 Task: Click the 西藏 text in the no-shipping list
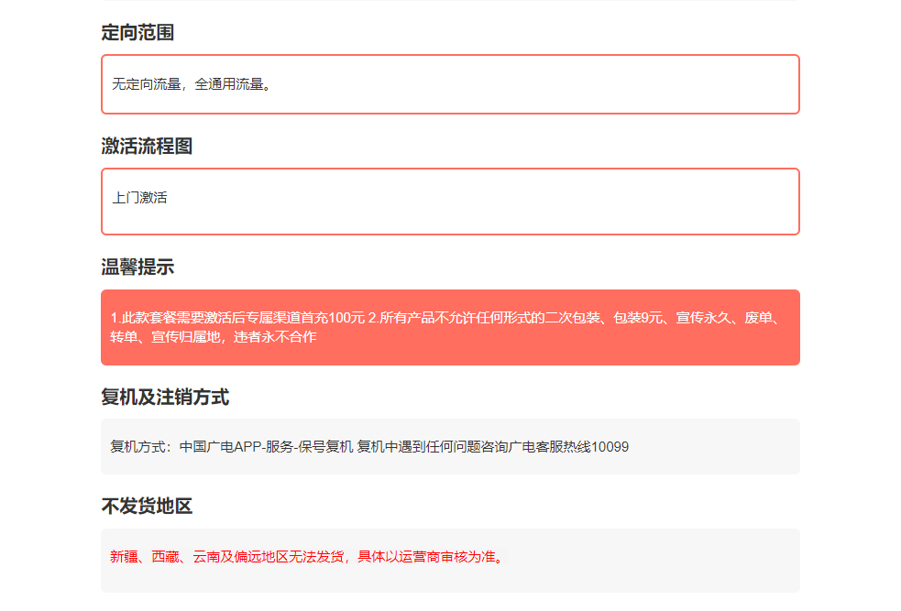click(x=165, y=557)
